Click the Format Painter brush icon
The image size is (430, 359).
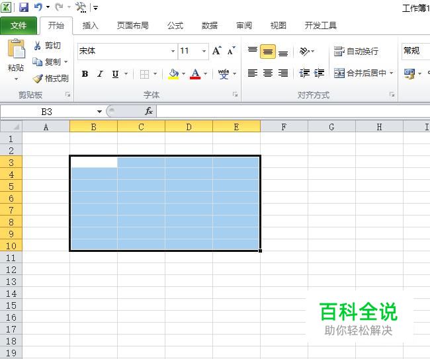[x=38, y=79]
